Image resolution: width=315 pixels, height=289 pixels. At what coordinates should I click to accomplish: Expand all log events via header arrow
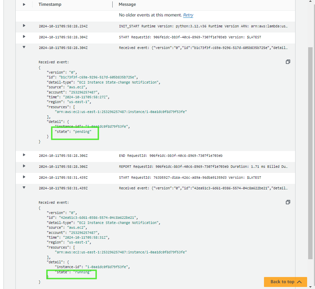[24, 4]
